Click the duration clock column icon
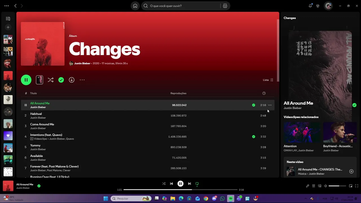This screenshot has height=203, width=361. (264, 93)
